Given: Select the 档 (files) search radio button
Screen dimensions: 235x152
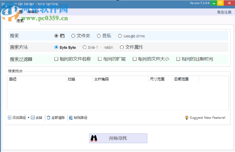Looking at the screenshot, I should [56, 36].
